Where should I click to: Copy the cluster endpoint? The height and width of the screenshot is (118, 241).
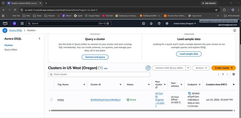[189, 94]
